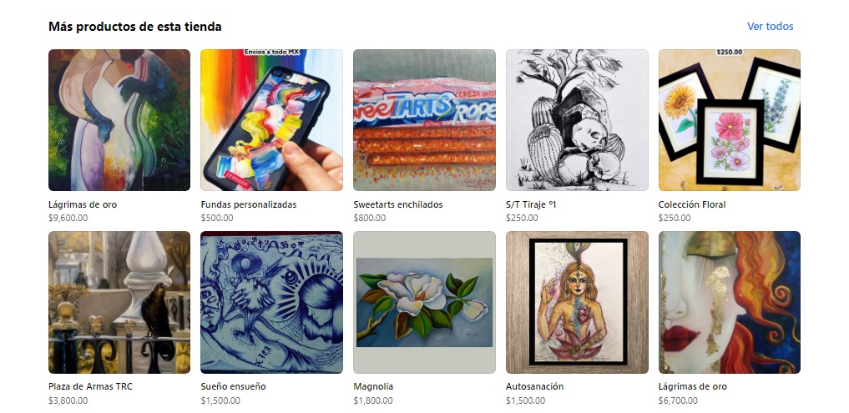Open the first Lágrimas de oro painting thumbnail

(x=119, y=120)
